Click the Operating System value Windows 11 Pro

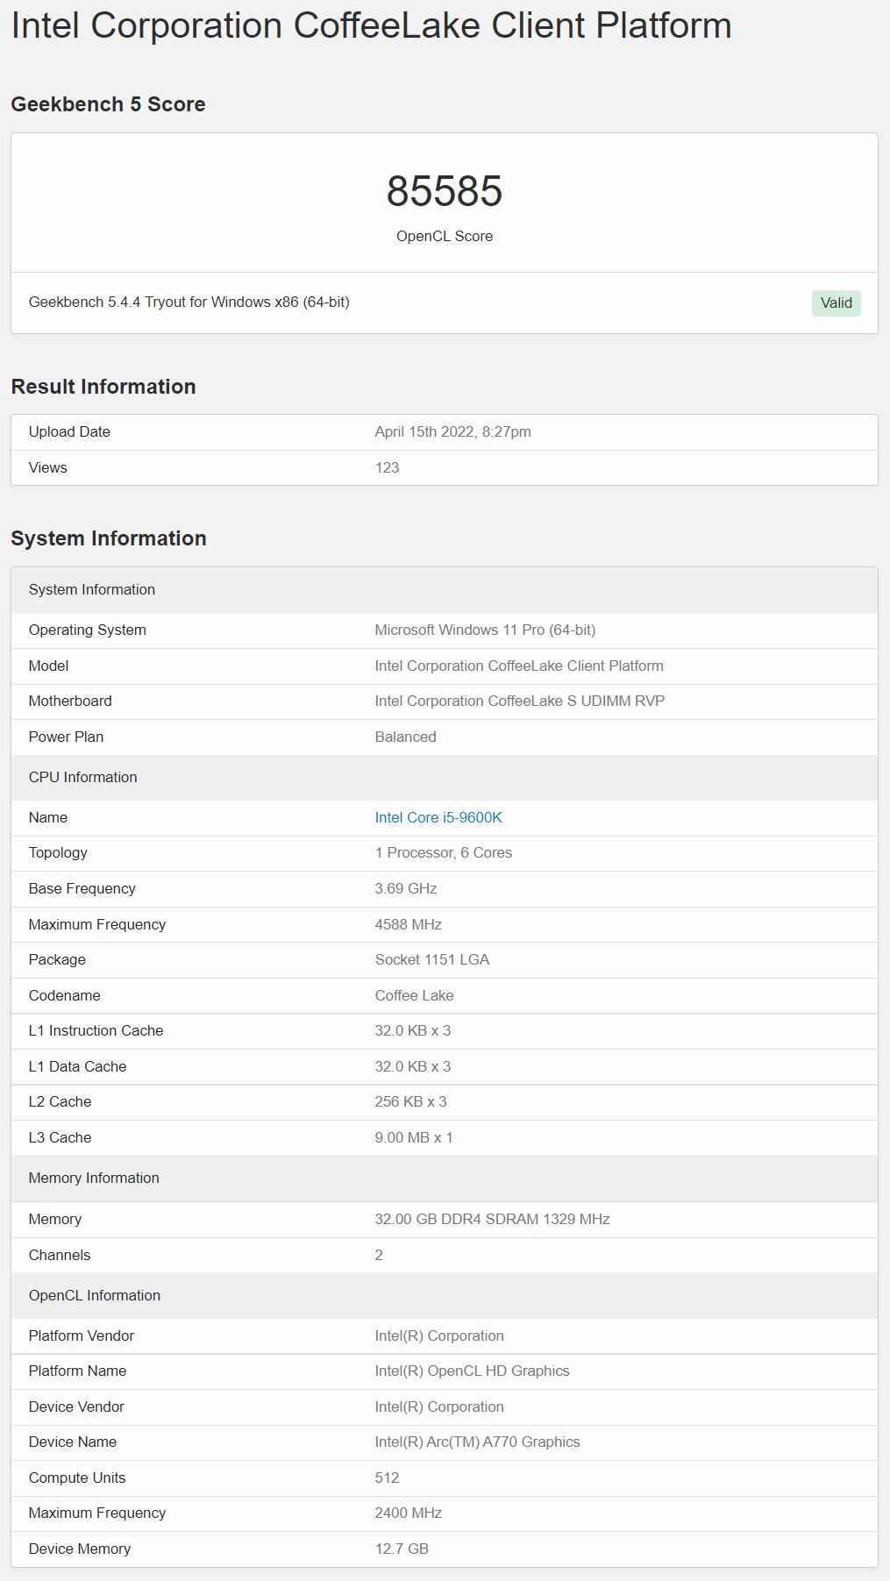tap(485, 630)
